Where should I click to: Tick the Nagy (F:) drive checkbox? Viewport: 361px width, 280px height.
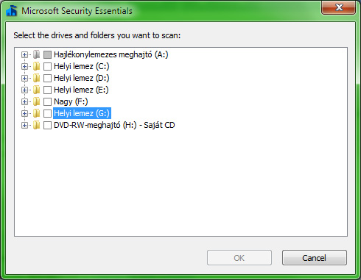pyautogui.click(x=47, y=101)
